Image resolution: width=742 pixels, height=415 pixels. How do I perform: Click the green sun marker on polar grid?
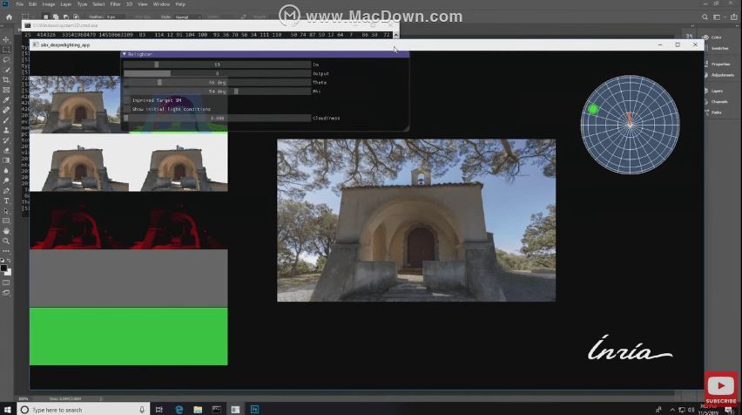592,110
